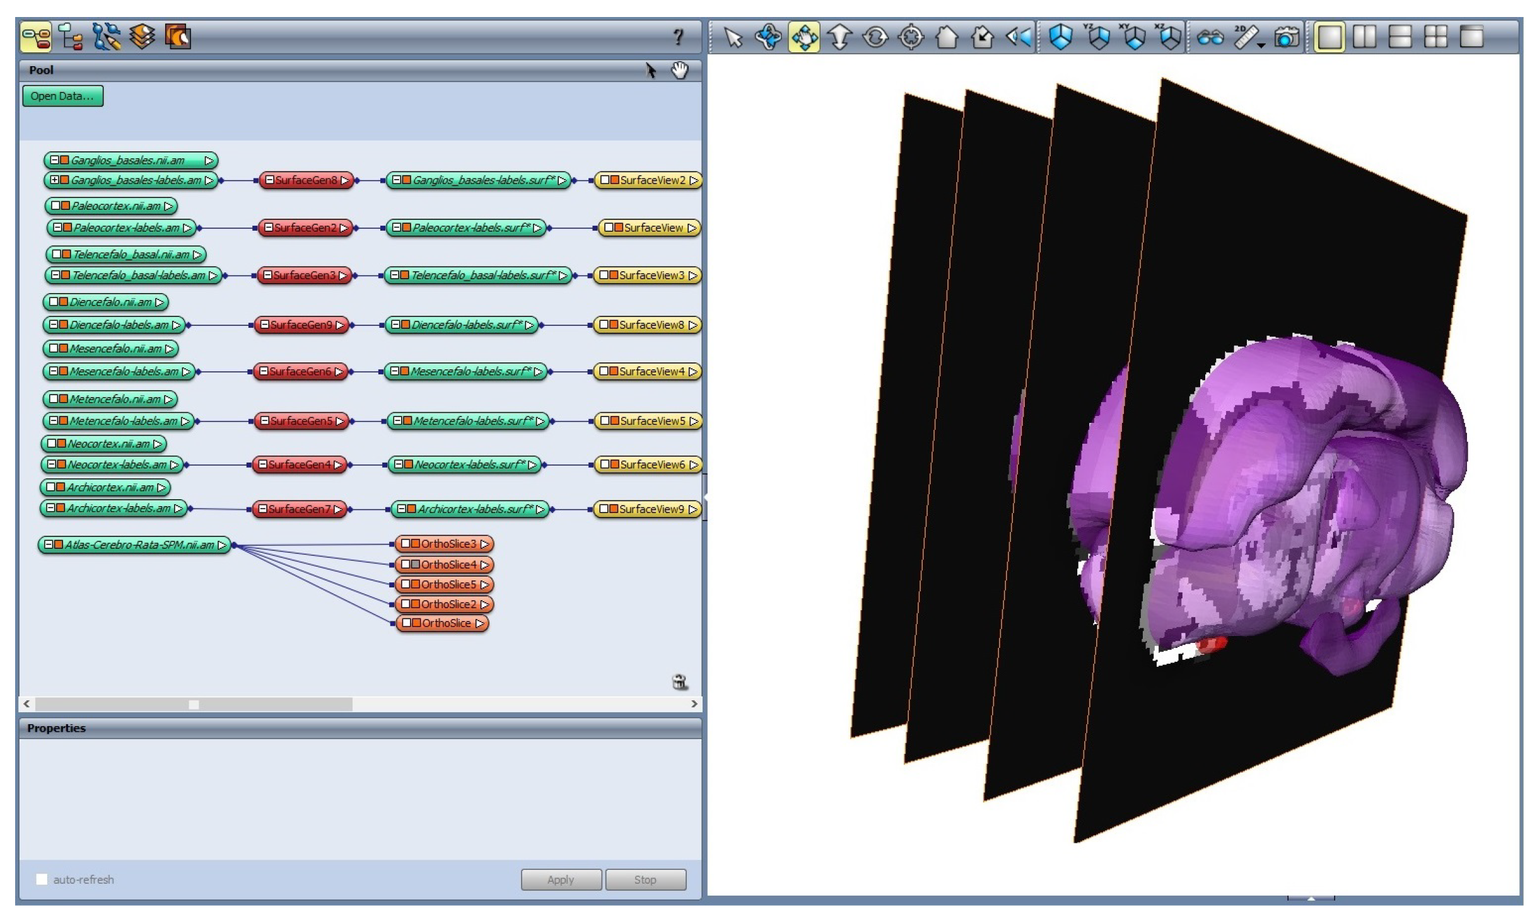Toggle stereo glasses view mode
This screenshot has width=1537, height=924.
click(x=1209, y=38)
